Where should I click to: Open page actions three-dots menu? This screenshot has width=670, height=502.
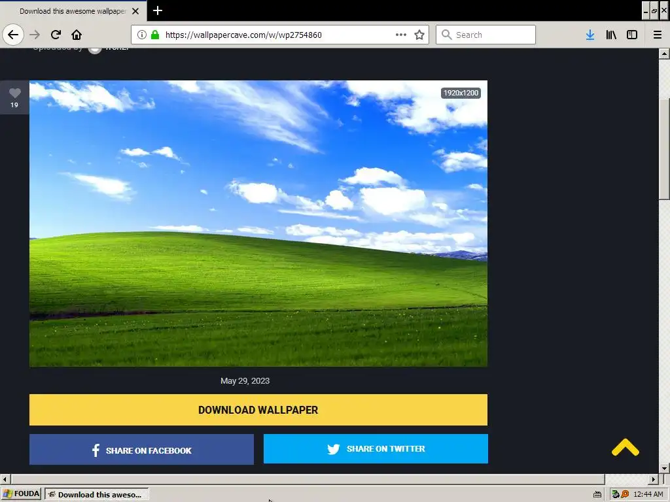point(401,35)
